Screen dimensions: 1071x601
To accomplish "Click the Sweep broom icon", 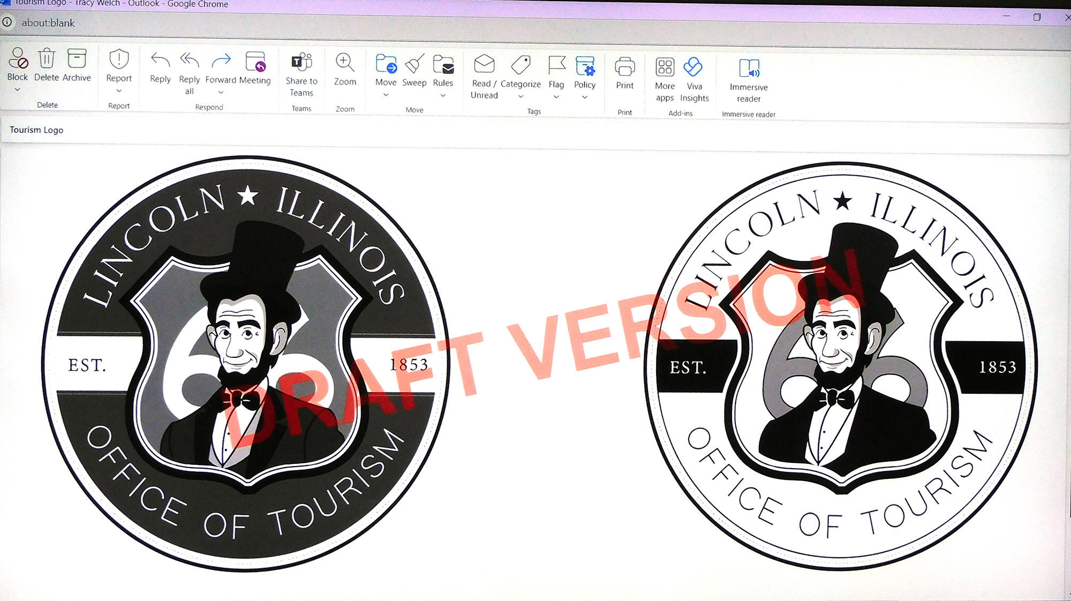I will pyautogui.click(x=414, y=65).
